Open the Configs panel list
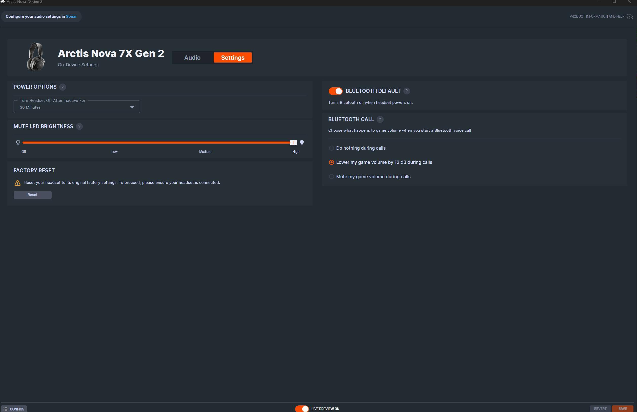Screen dimensions: 637x412 tap(14, 409)
